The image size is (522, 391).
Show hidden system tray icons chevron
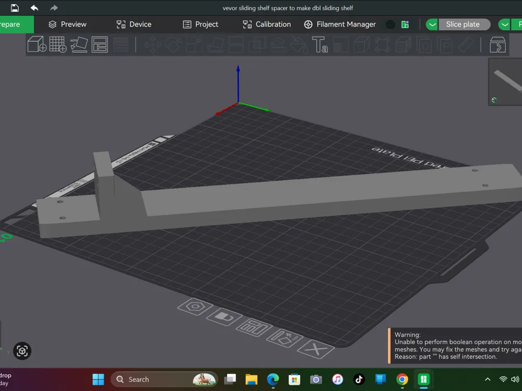coord(488,380)
